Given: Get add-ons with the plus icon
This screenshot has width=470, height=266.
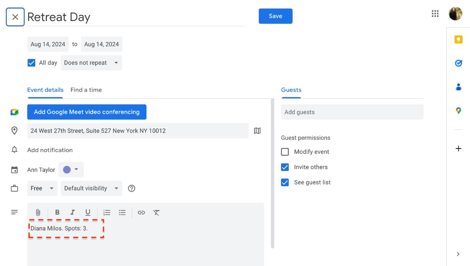Looking at the screenshot, I should click(458, 149).
